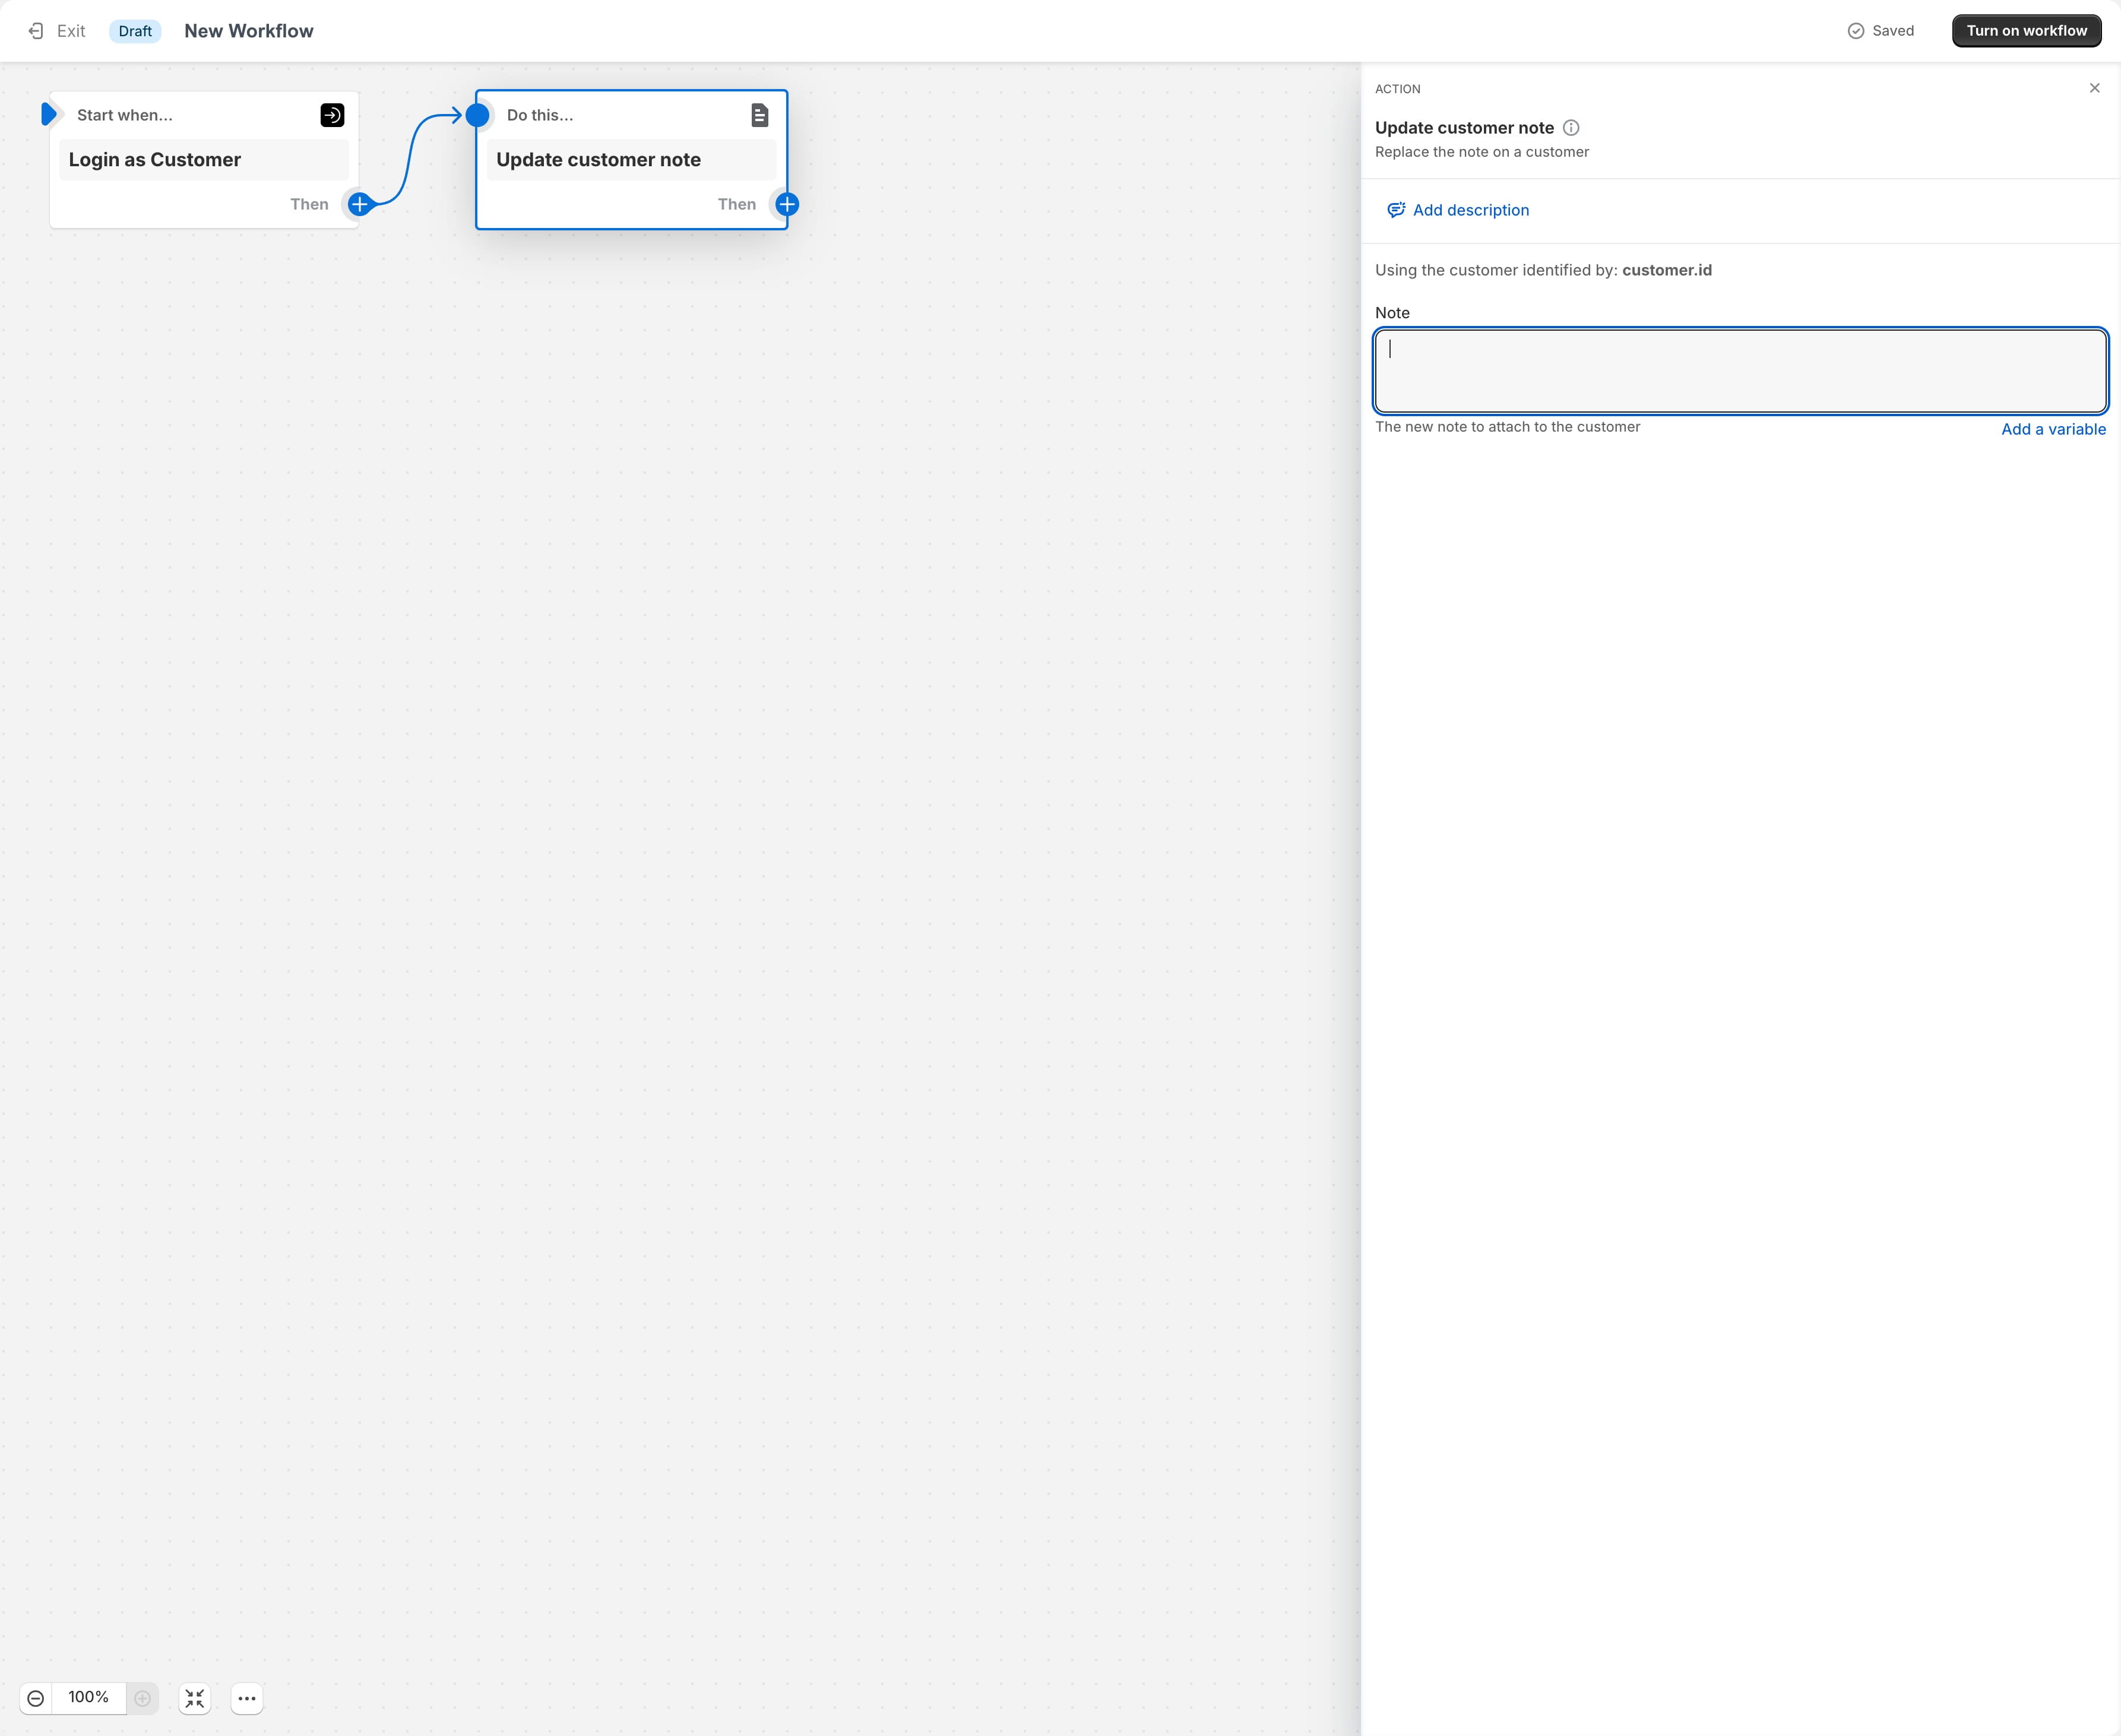Click the fit-to-screen icon near zoom controls
The width and height of the screenshot is (2121, 1736).
[195, 1698]
